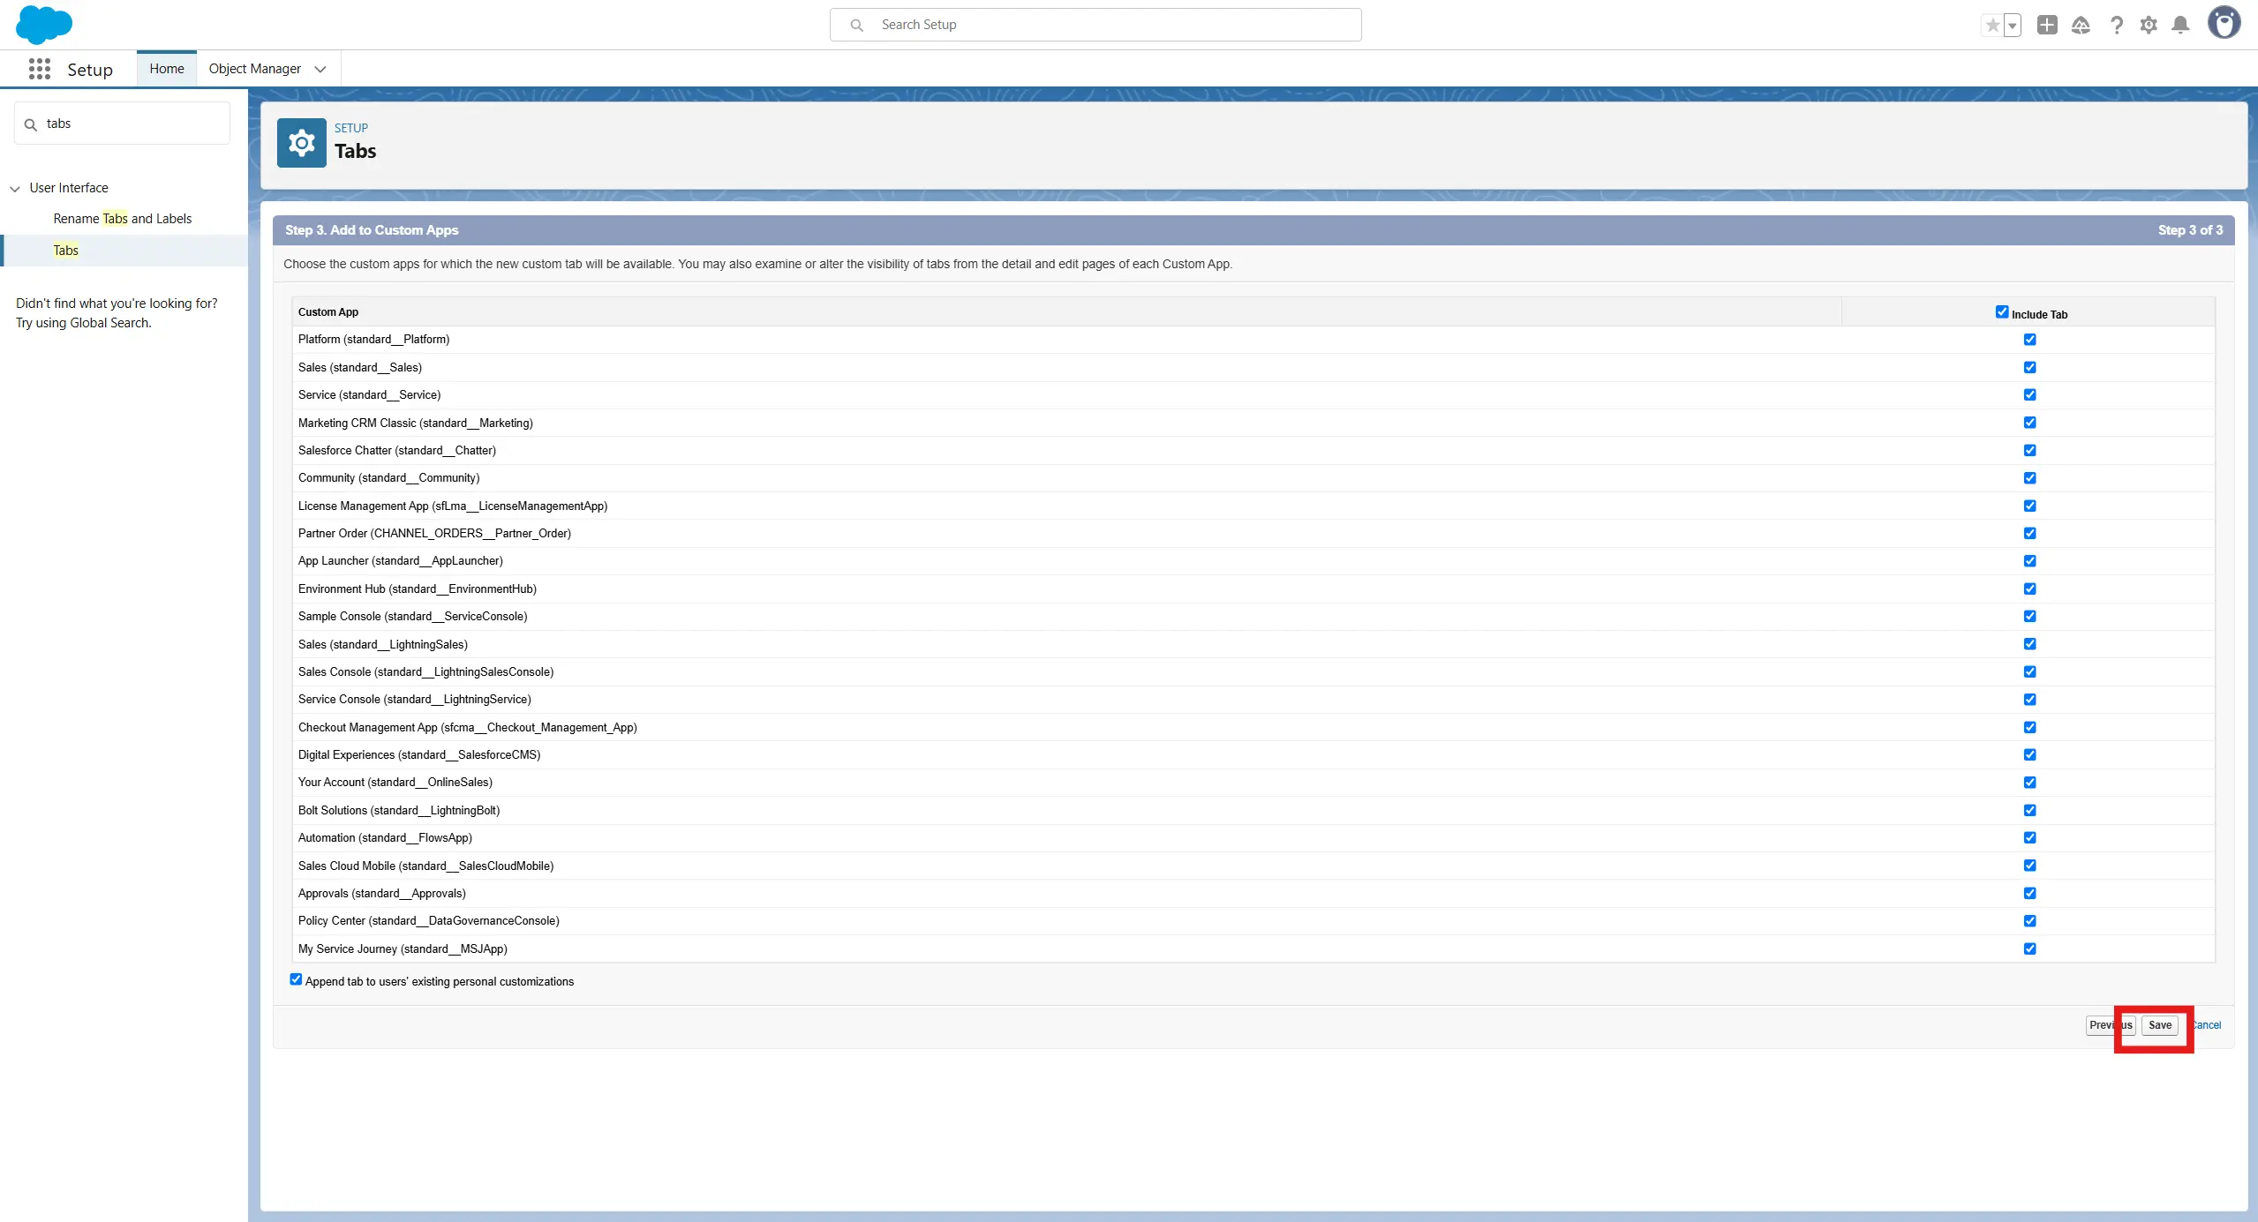Open the Help question mark icon
Screen dimensions: 2258x1222
(2116, 26)
